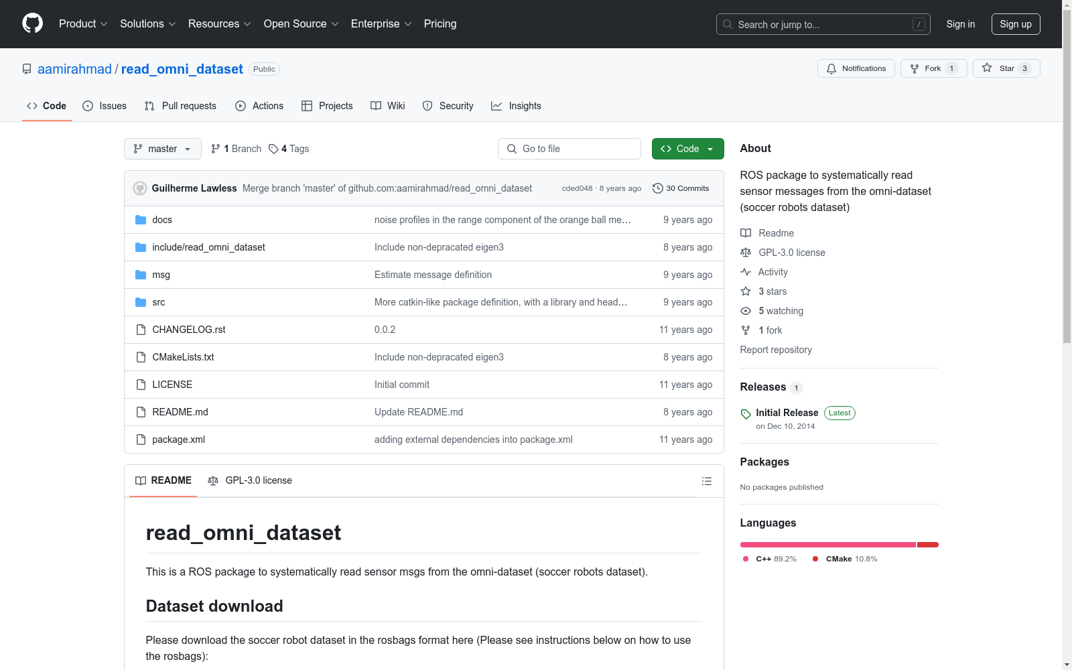Screen dimensions: 1072x670
Task: Switch to the Issues tab
Action: tap(105, 106)
